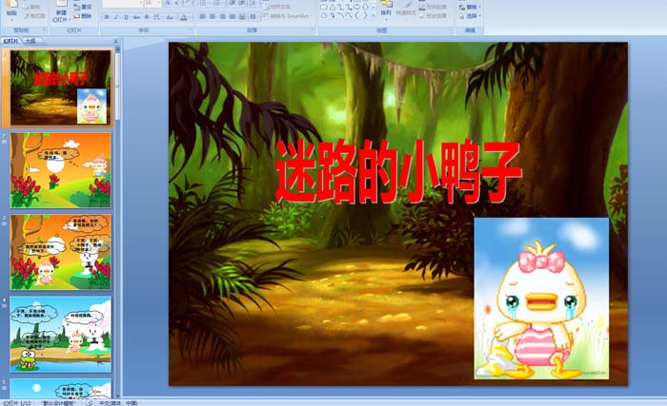Image resolution: width=667 pixels, height=406 pixels.
Task: Open the Clipboard group dialog launcher
Action: [x=45, y=29]
